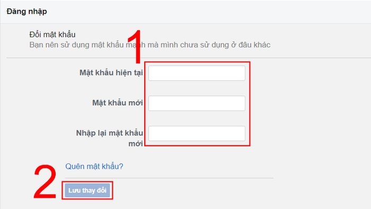The width and height of the screenshot is (371, 209).
Task: Click the Nhập lại mật khẩu mới label
Action: click(110, 138)
